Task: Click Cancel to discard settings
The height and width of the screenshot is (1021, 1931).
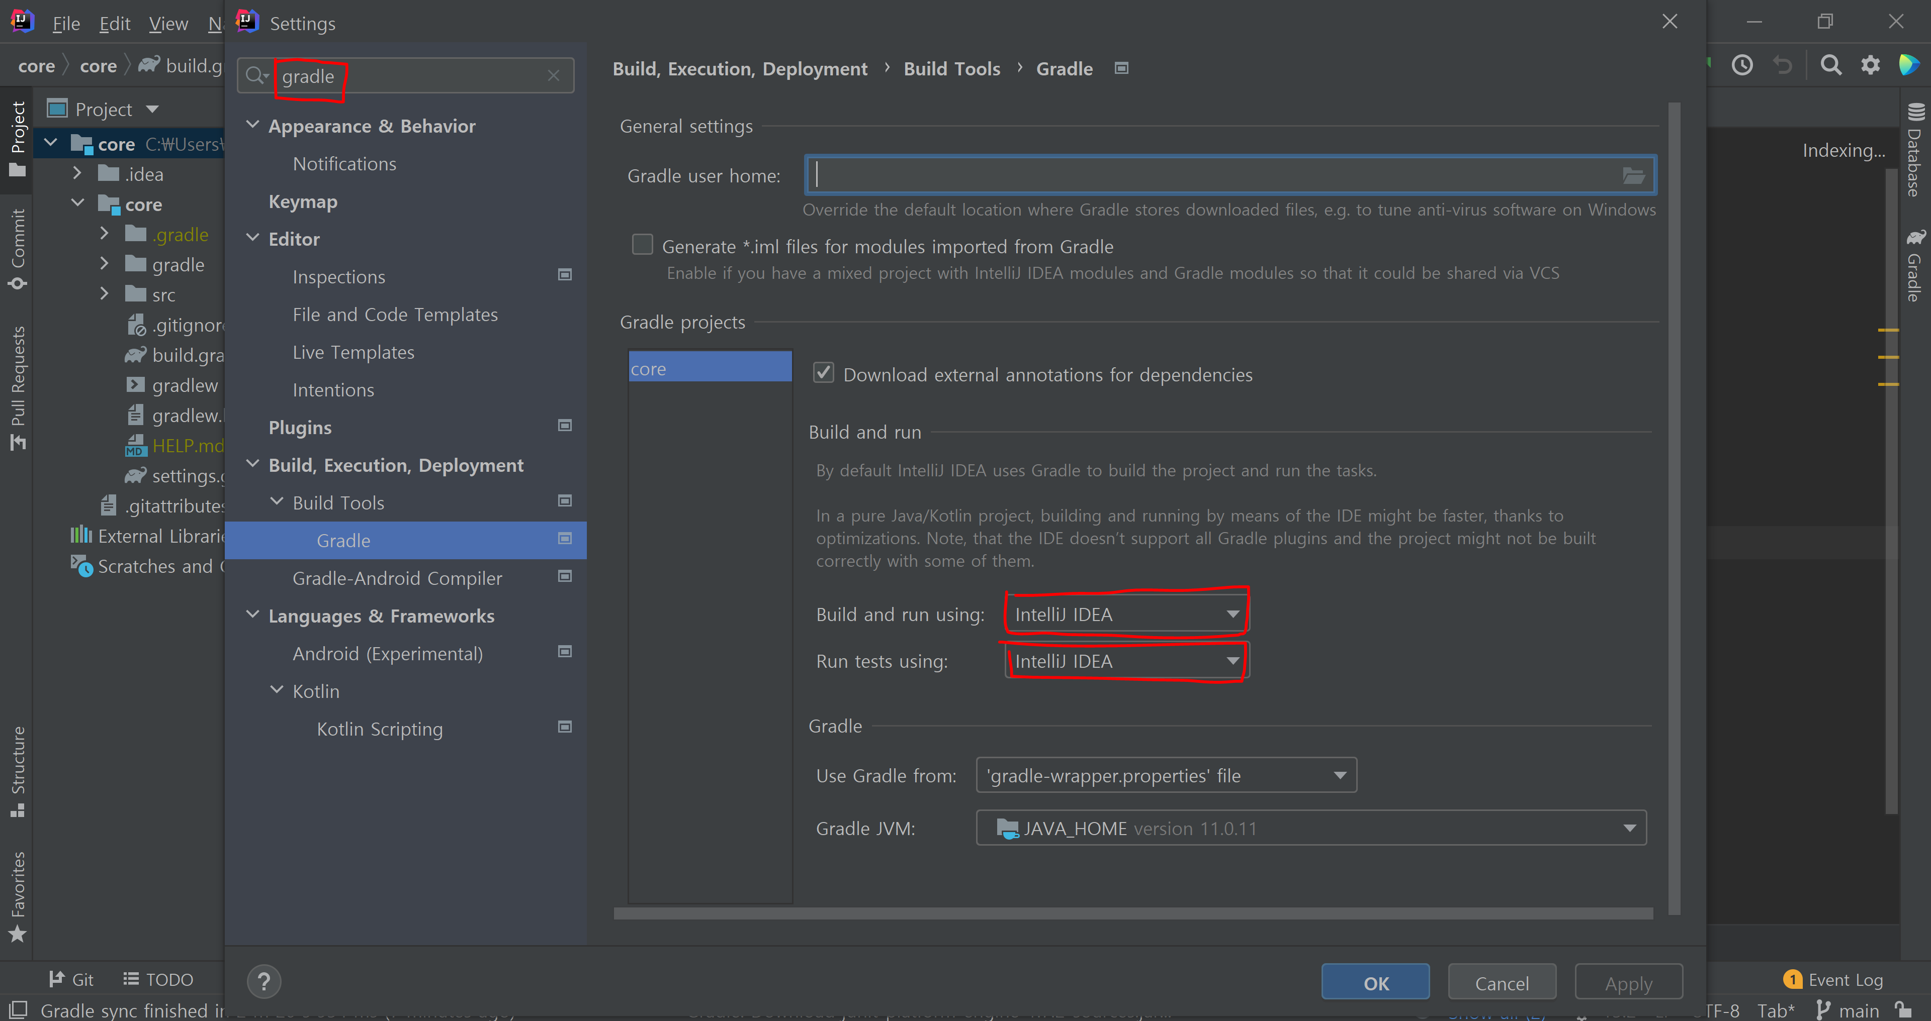Action: click(1502, 982)
